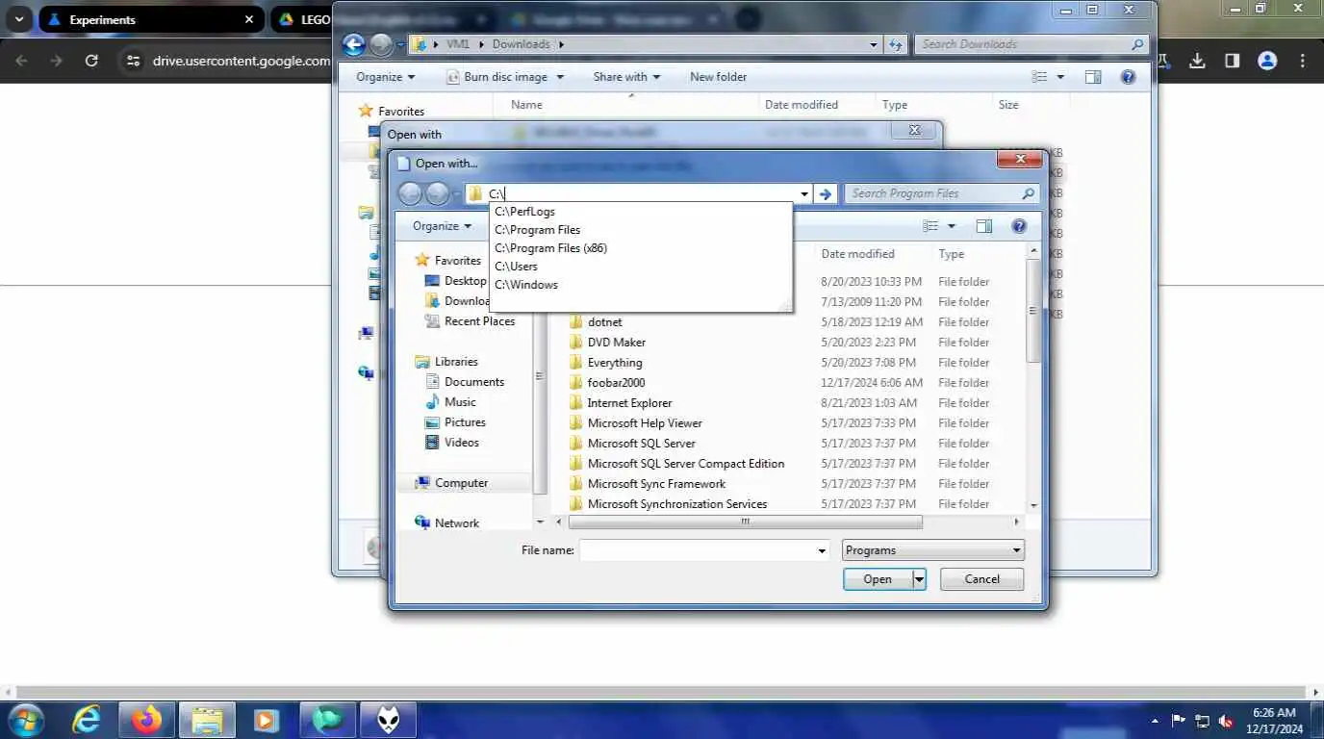
Task: Click New folder in the Downloads window
Action: [718, 77]
